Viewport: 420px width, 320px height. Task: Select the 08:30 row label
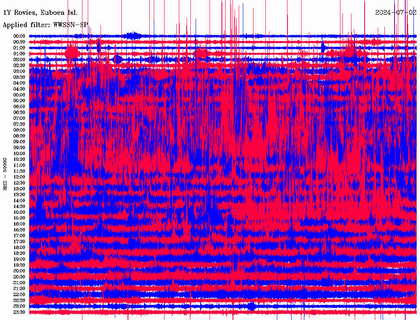pyautogui.click(x=20, y=136)
